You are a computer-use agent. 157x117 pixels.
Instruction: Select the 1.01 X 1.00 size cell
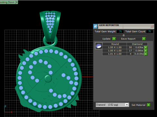click(115, 54)
